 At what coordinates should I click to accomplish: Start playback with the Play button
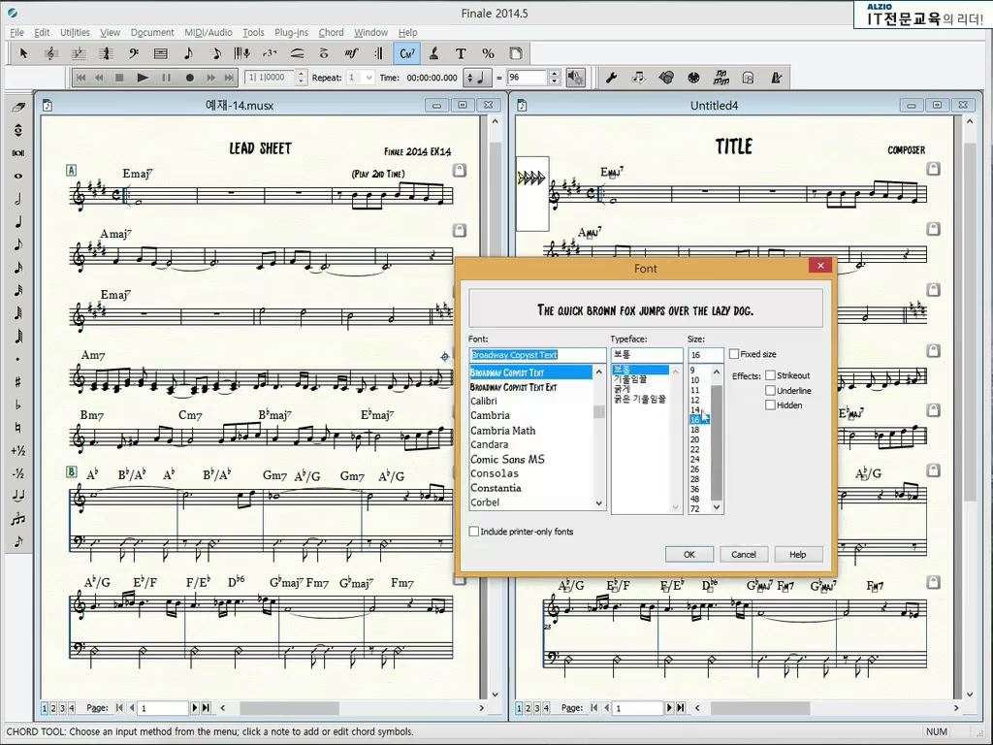point(143,78)
